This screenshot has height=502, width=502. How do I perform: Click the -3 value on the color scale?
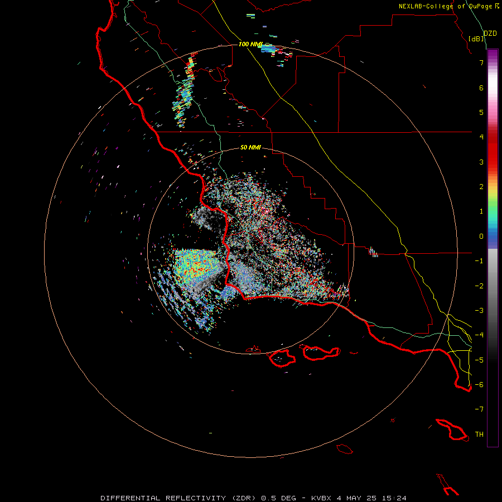point(479,311)
